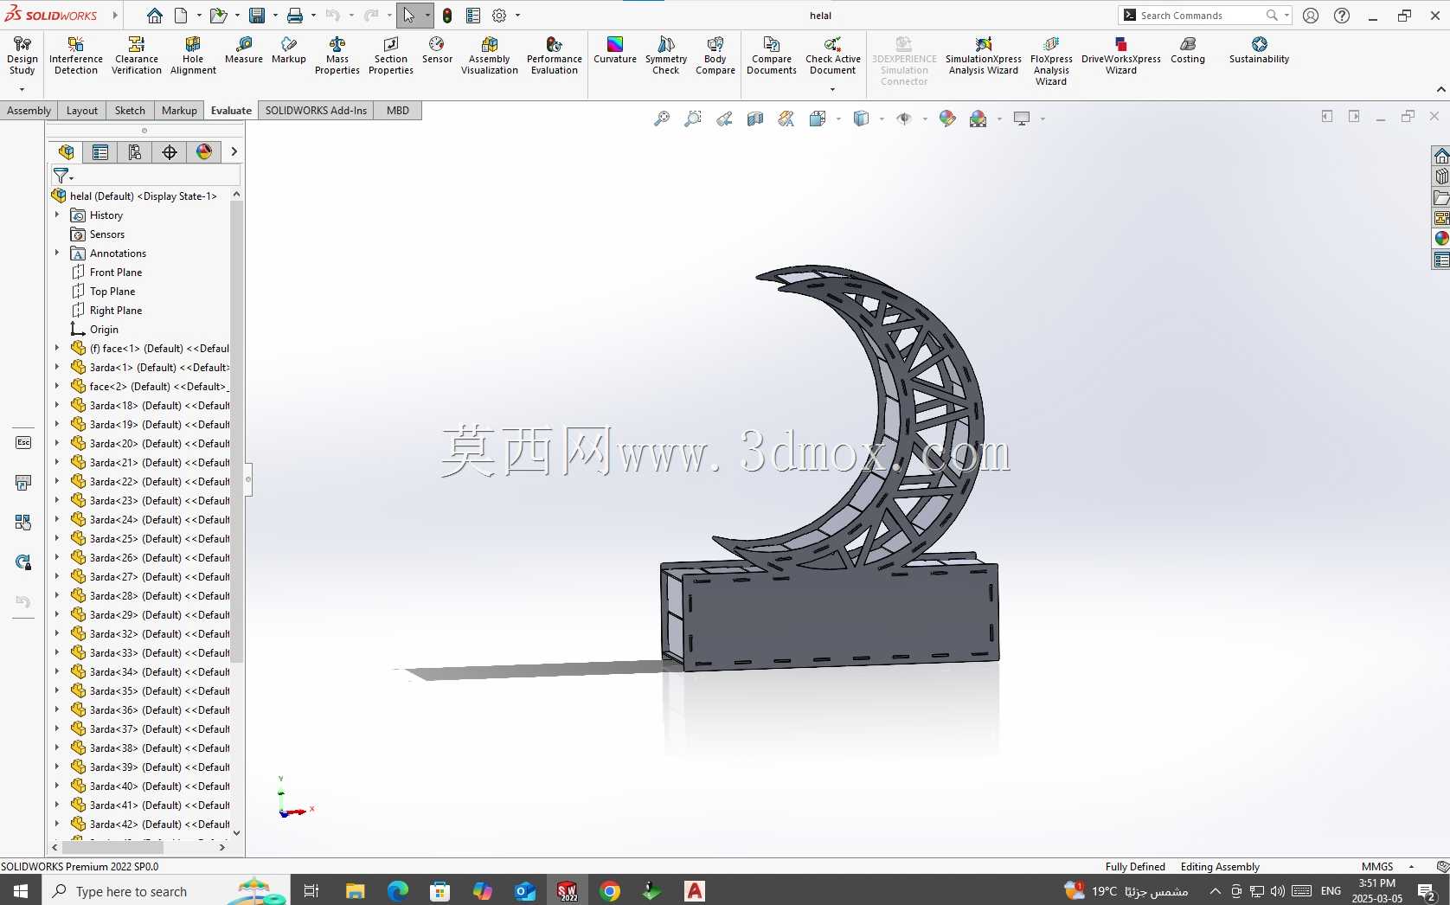Expand more manager tabs chevron

point(234,152)
